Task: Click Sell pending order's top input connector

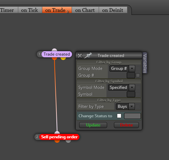Action: pos(57,133)
